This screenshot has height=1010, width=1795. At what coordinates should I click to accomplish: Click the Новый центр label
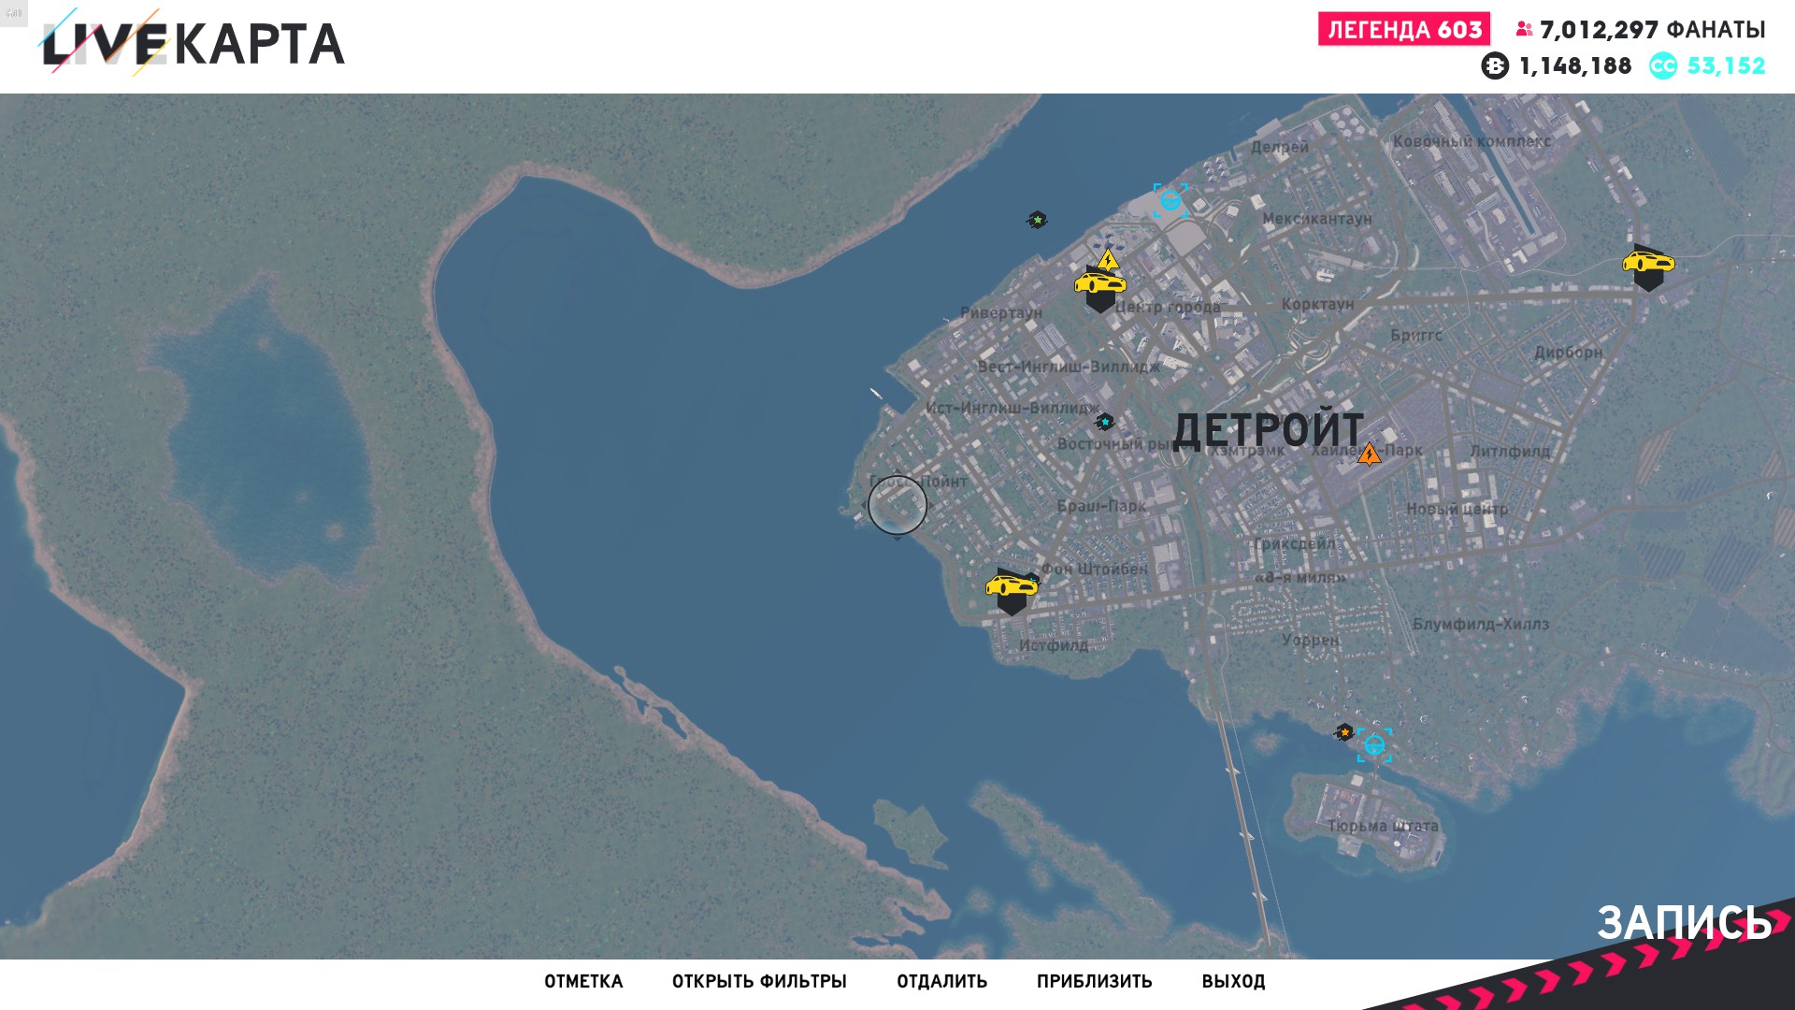pyautogui.click(x=1457, y=509)
